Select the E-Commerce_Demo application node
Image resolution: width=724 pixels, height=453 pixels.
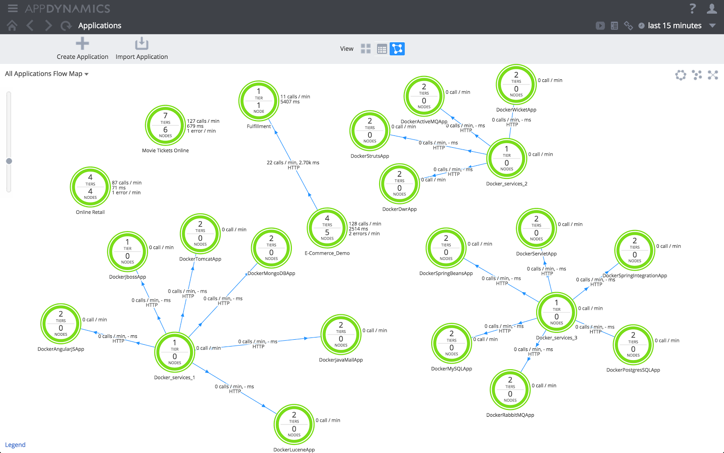(327, 228)
